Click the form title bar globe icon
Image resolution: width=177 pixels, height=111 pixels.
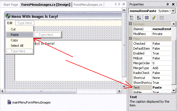pos(8,16)
